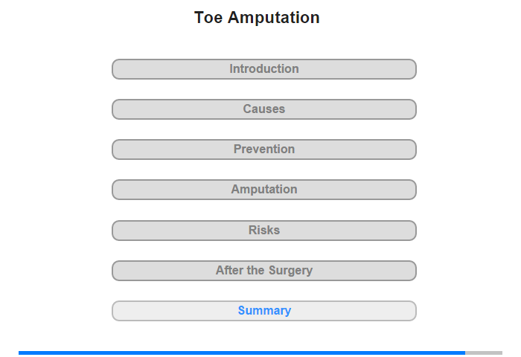The width and height of the screenshot is (521, 357).
Task: Open the Introduction section
Action: [264, 69]
